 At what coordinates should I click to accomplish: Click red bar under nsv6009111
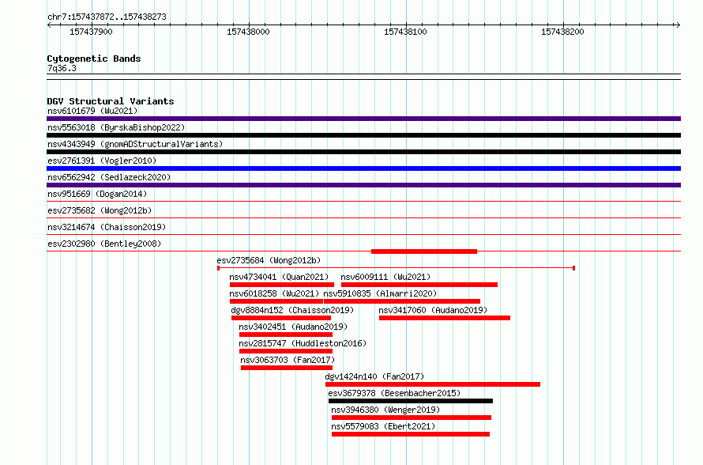[419, 285]
